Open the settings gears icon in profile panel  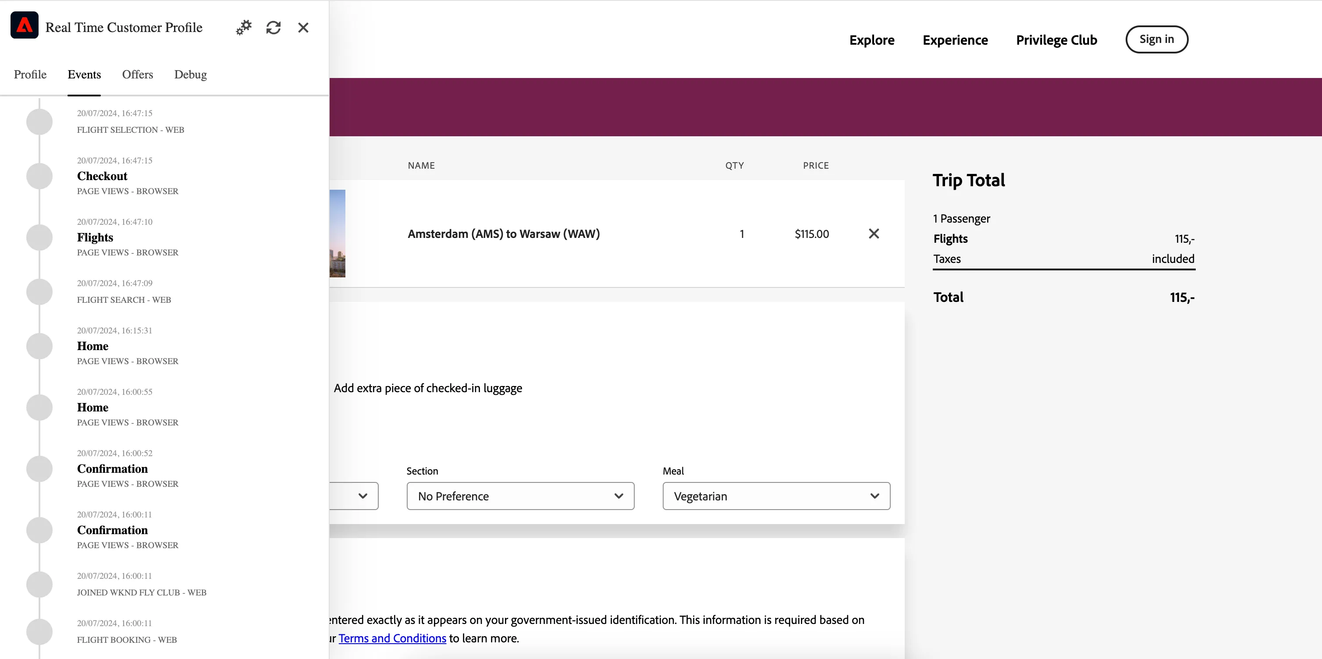(244, 27)
